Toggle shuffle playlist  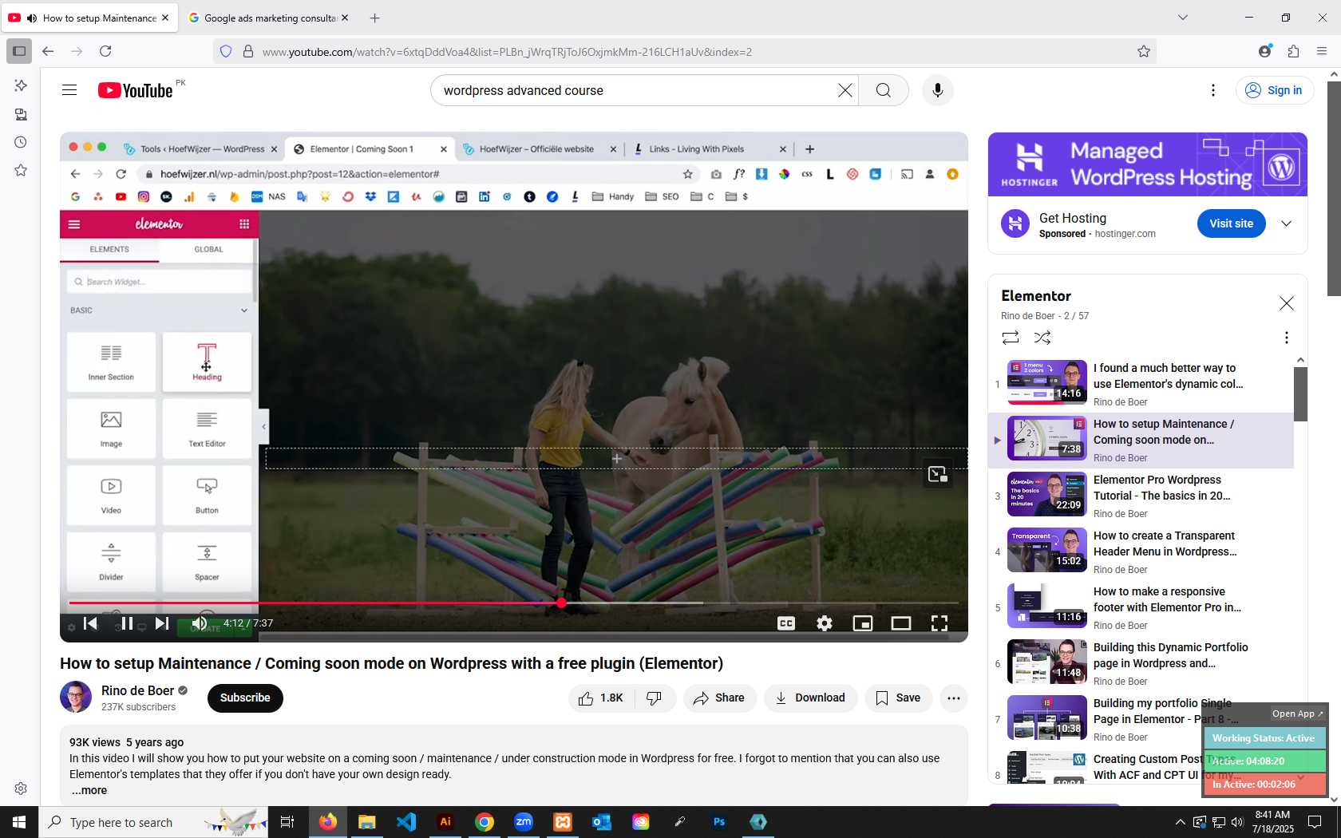(x=1042, y=338)
